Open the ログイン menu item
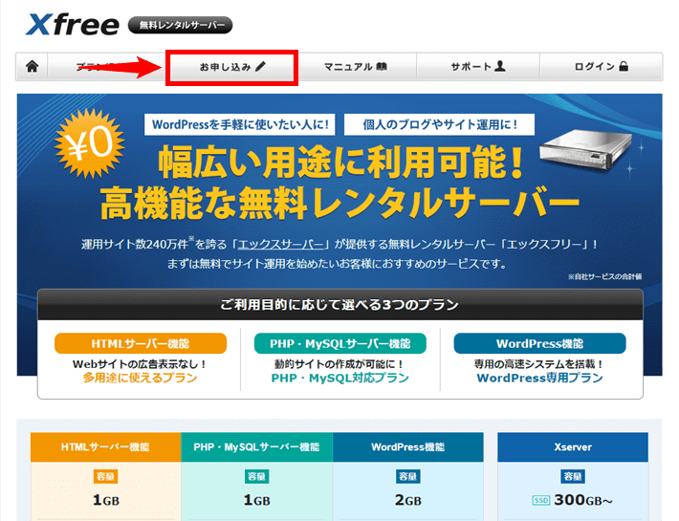This screenshot has width=679, height=521. [x=601, y=67]
